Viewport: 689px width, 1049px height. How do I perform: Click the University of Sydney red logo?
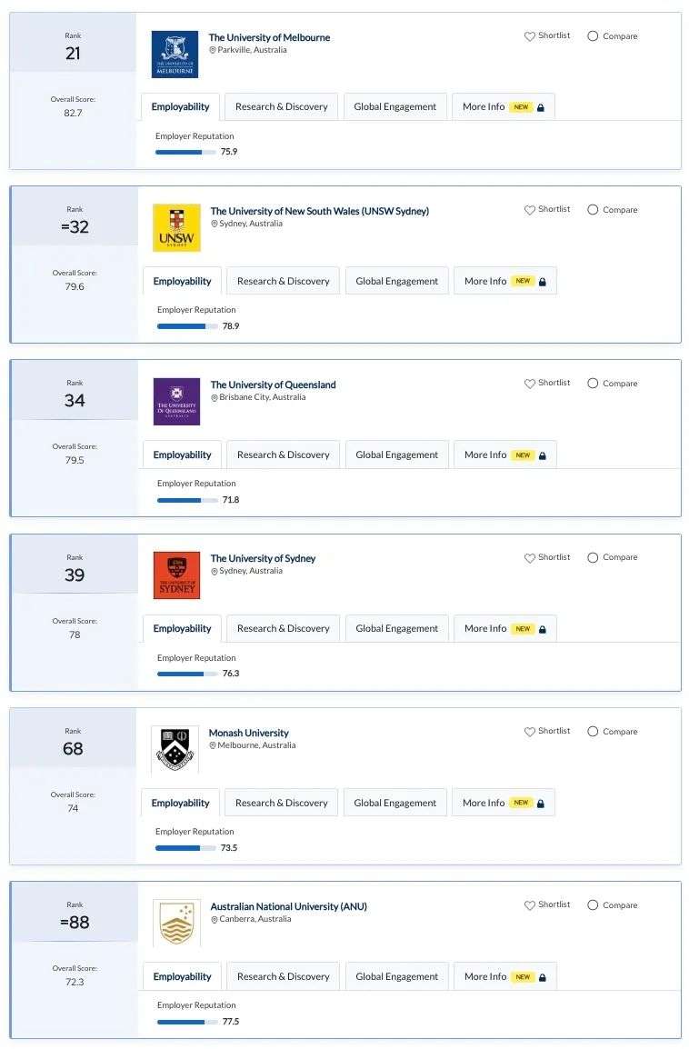tap(176, 575)
